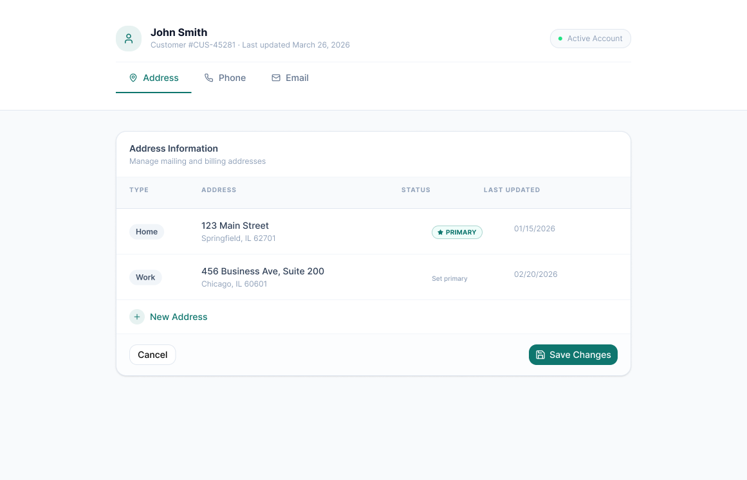
Task: Click Springfield, IL 62701 text
Action: [x=238, y=238]
